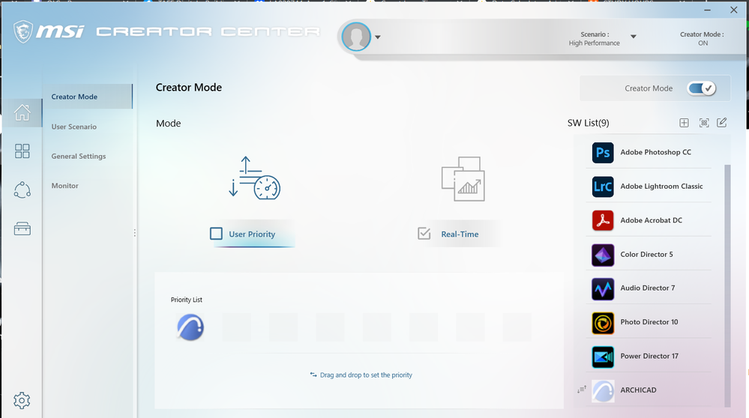Toggle the Real-Time checkbox
Viewport: 749px width, 418px height.
tap(424, 233)
